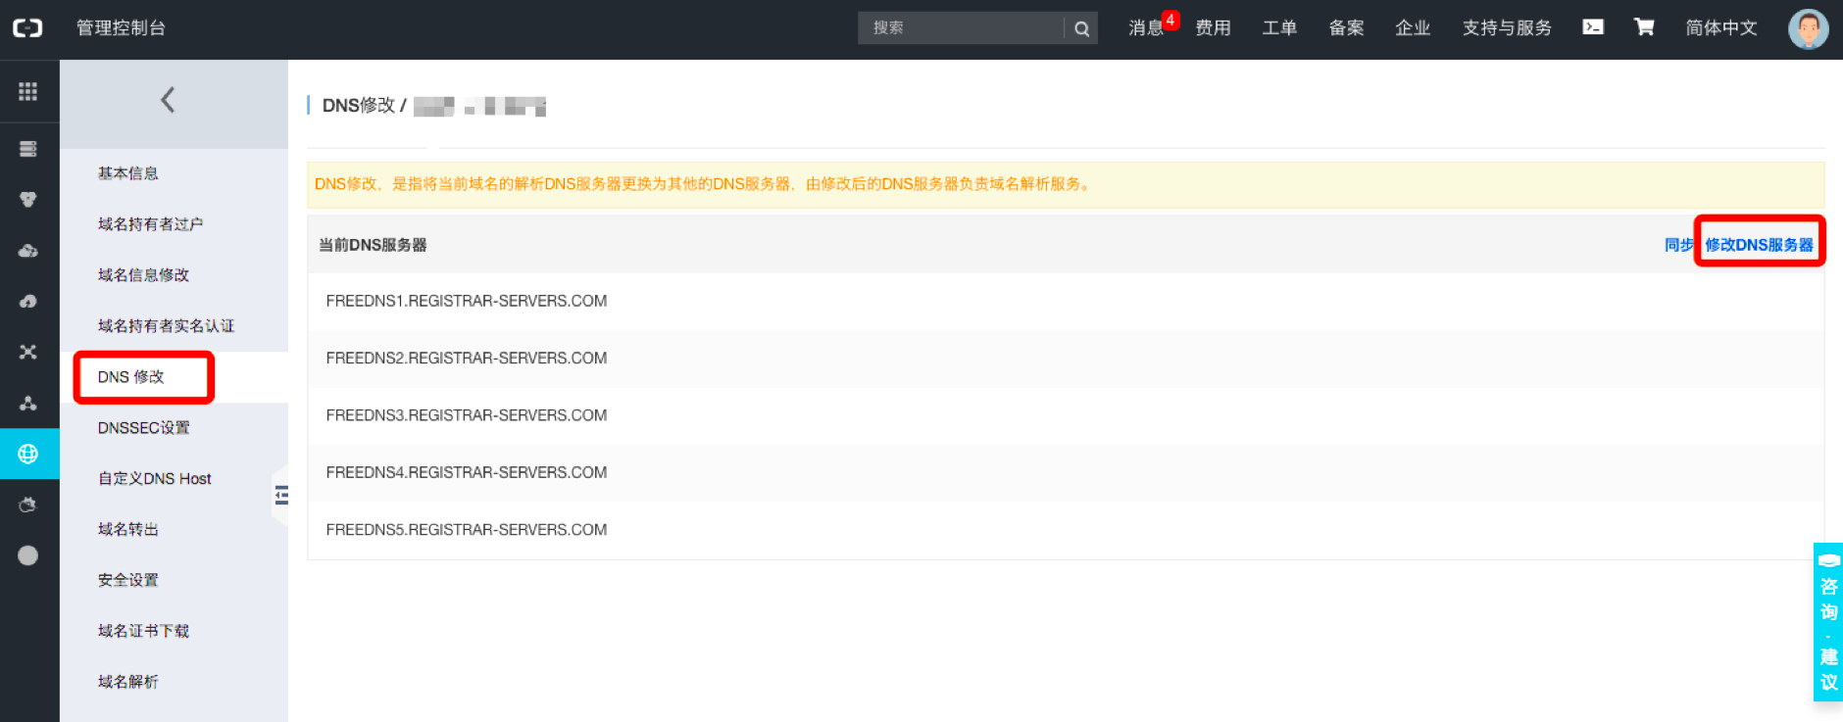Click the 搜索 search input field

point(961,28)
